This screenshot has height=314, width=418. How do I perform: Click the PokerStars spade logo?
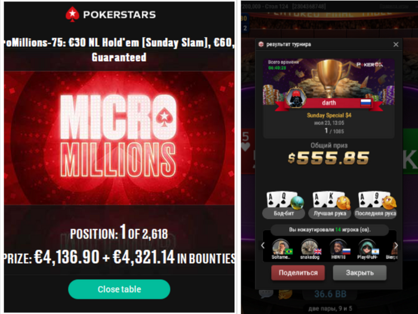[x=72, y=14]
